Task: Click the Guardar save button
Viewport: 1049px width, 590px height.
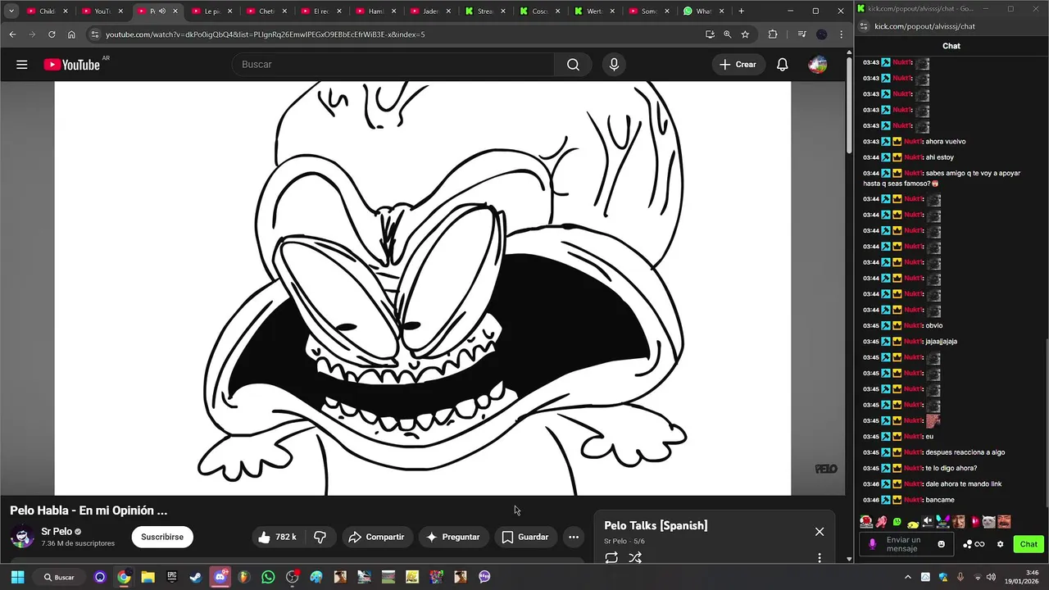Action: (x=525, y=537)
